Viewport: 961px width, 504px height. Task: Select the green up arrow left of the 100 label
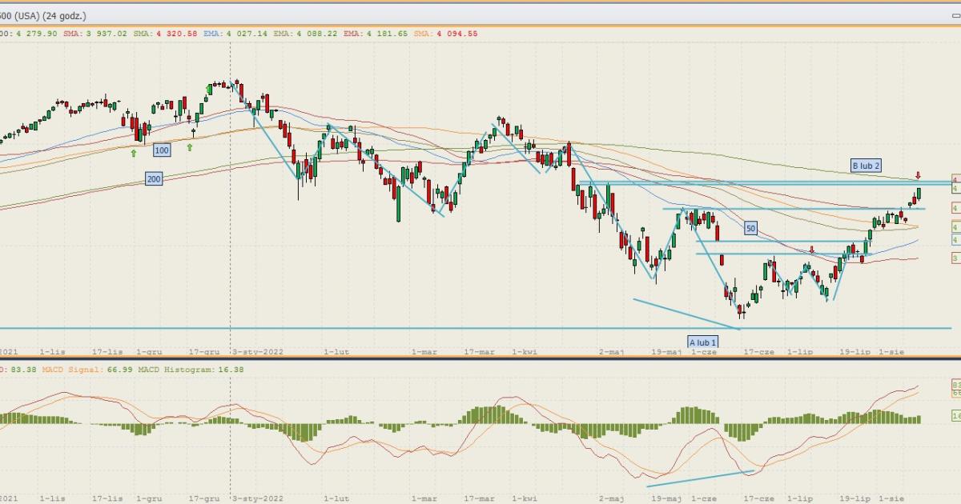pyautogui.click(x=135, y=151)
